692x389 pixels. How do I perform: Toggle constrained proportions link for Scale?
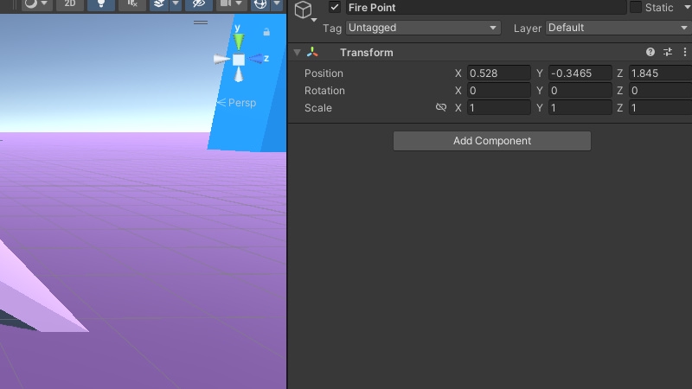441,107
